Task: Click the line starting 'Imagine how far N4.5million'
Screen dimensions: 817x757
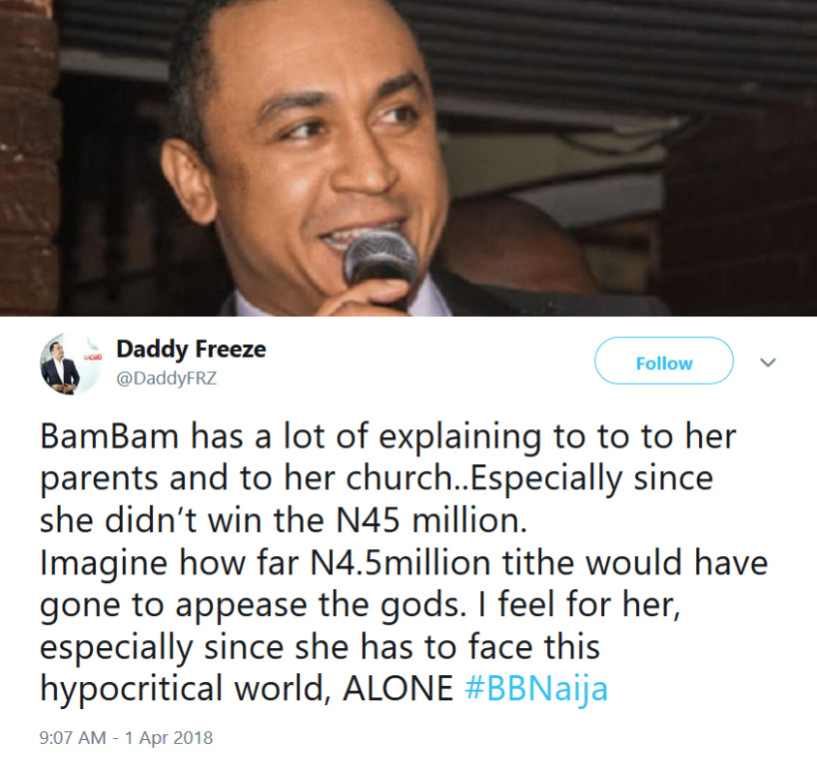Action: (x=404, y=562)
